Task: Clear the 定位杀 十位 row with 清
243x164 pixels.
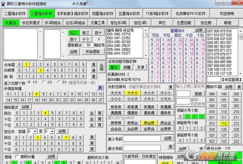Action: pyautogui.click(x=92, y=143)
